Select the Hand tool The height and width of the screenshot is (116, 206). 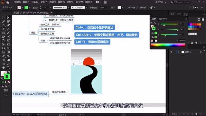click(4, 68)
